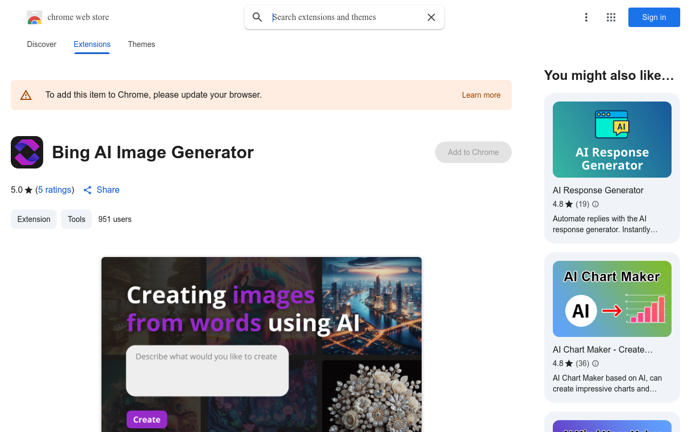The image size is (691, 432).
Task: Select the Extension category chip
Action: (33, 219)
